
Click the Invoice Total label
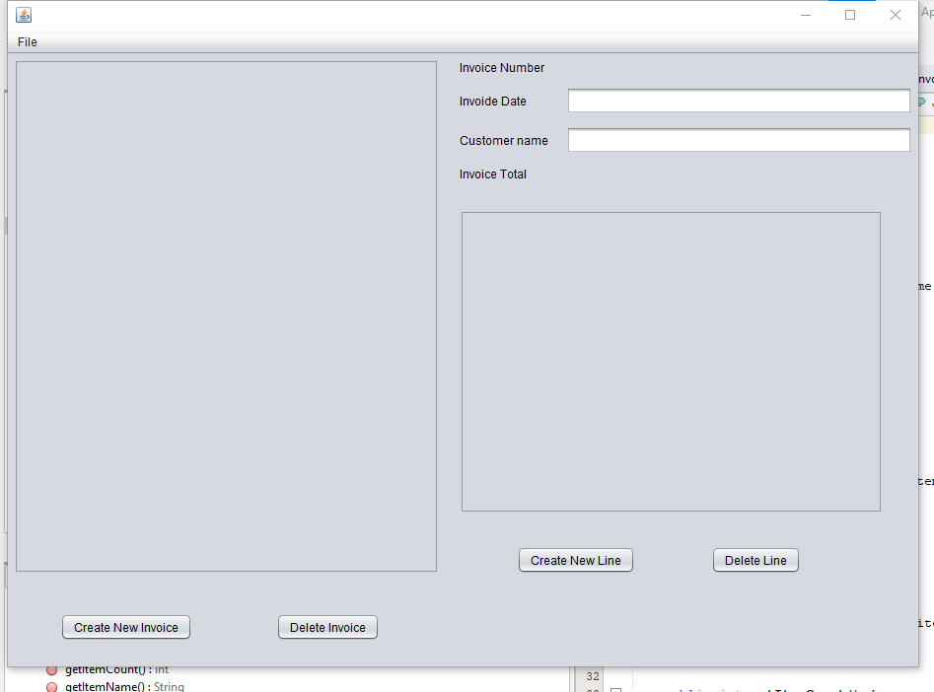tap(492, 173)
